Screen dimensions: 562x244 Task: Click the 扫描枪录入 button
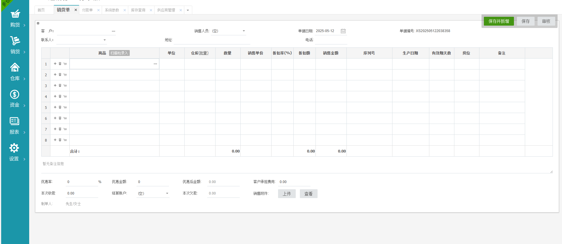[119, 53]
